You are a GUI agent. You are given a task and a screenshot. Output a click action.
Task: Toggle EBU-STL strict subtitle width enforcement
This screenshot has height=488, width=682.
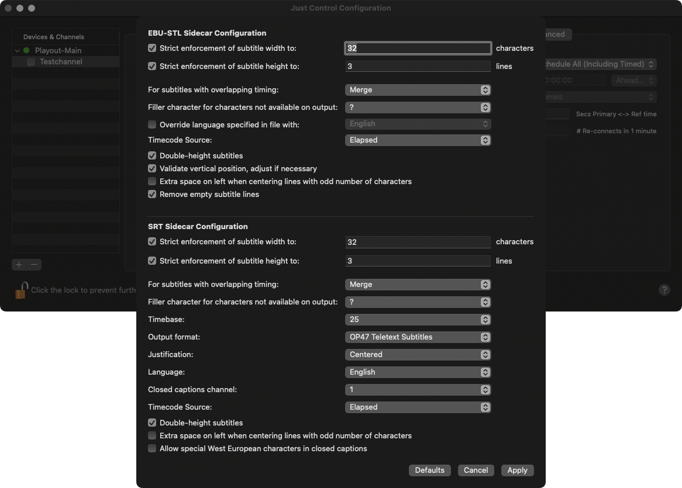pyautogui.click(x=152, y=48)
